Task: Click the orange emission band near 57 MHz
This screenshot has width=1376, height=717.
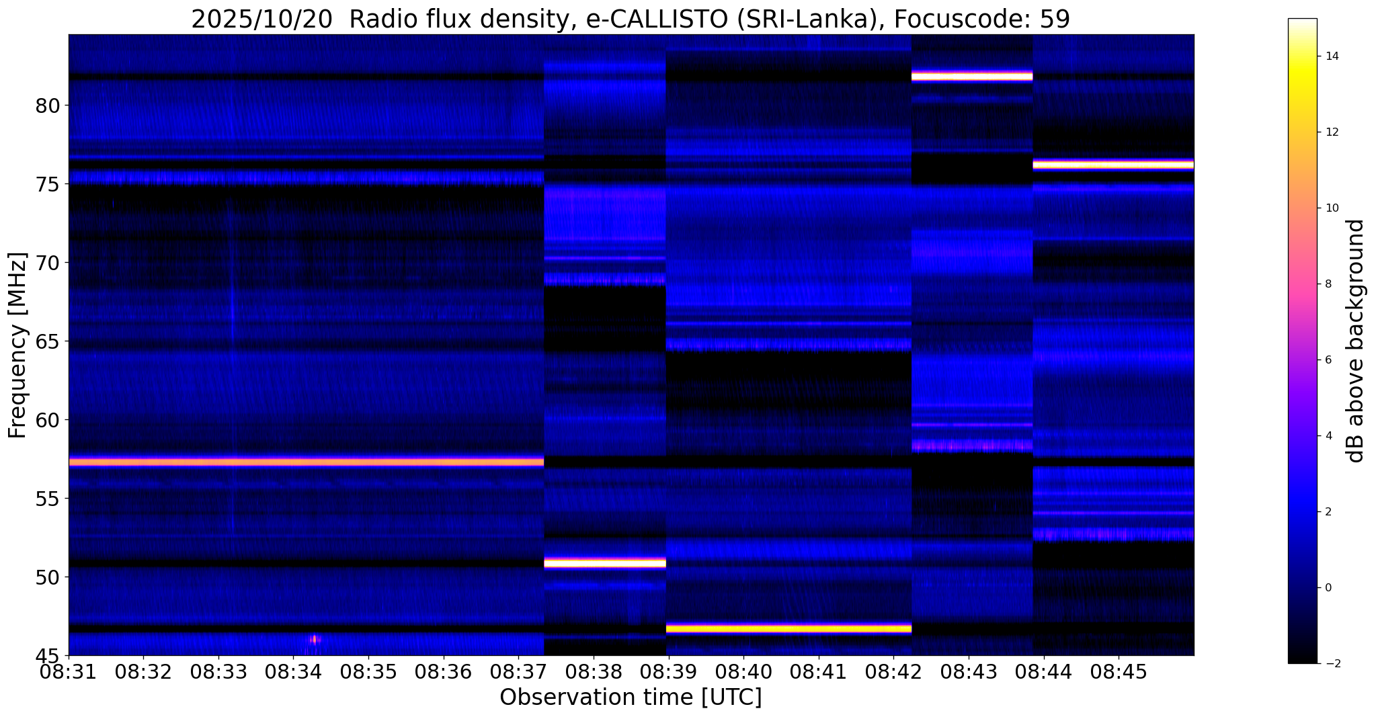Action: click(x=306, y=462)
